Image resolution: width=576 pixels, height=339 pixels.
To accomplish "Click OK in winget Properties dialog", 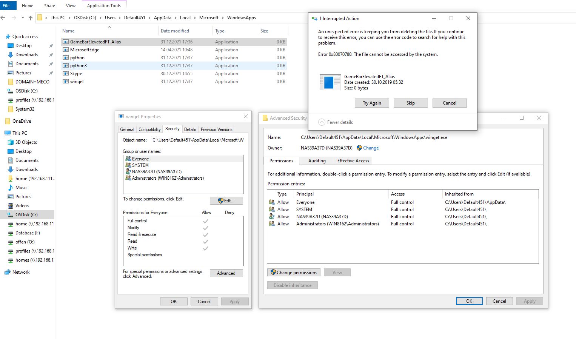I will (x=174, y=302).
